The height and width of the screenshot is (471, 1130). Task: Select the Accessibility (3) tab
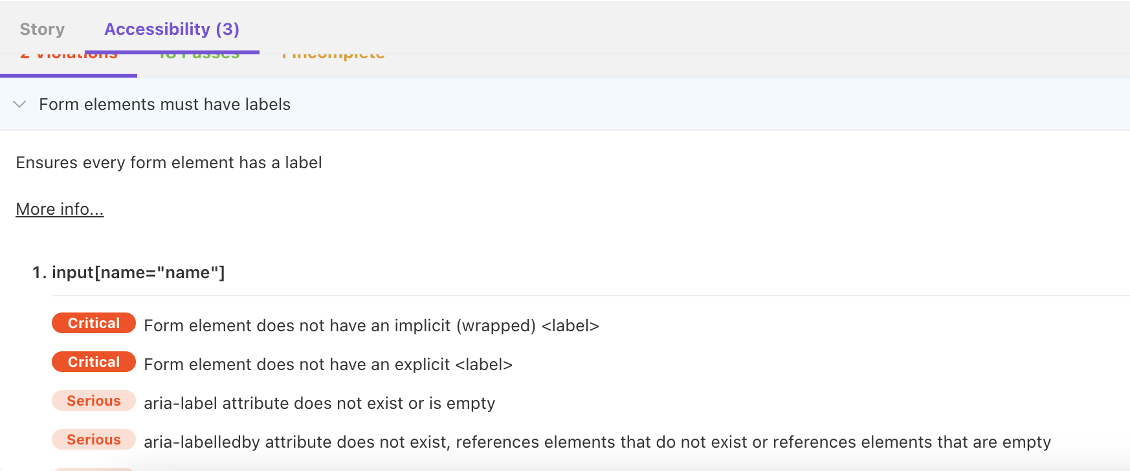(172, 29)
